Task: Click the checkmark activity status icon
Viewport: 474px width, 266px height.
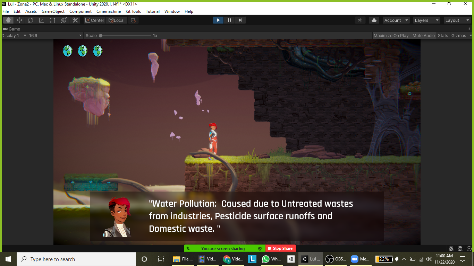Action: pyautogui.click(x=469, y=248)
